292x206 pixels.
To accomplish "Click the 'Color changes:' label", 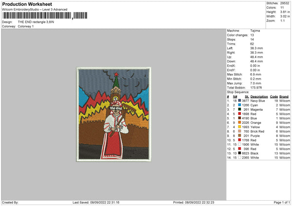I will click(x=237, y=35).
